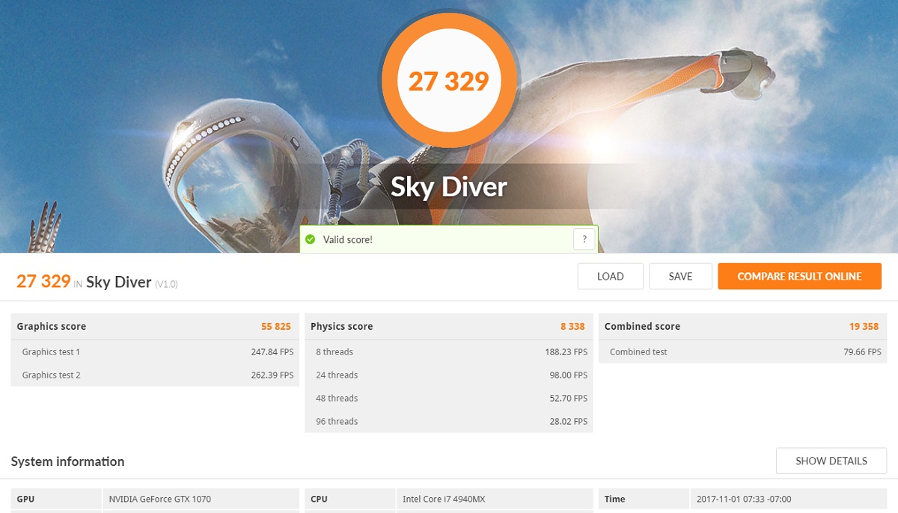This screenshot has height=513, width=898.
Task: Select the 96 threads result row
Action: click(x=448, y=422)
